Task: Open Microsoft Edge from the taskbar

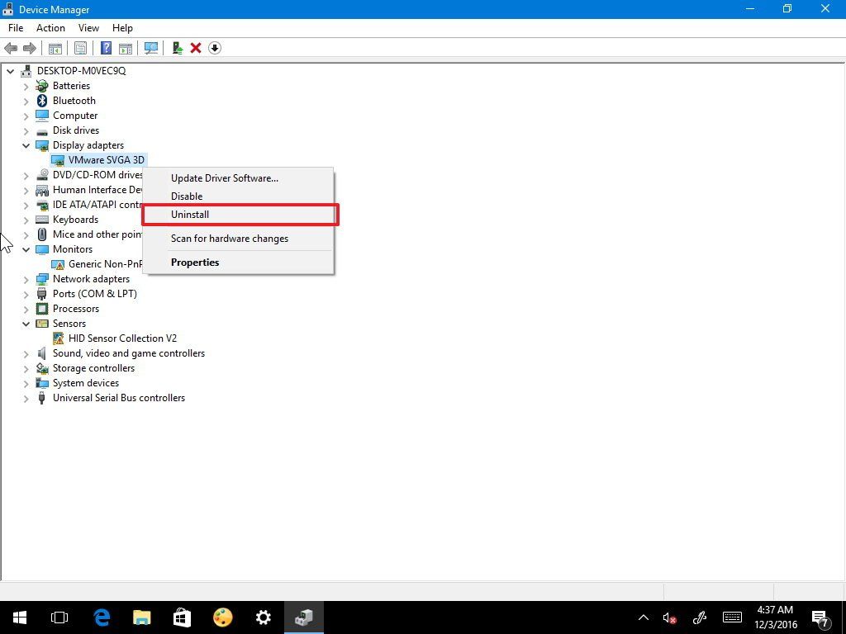Action: click(x=102, y=617)
